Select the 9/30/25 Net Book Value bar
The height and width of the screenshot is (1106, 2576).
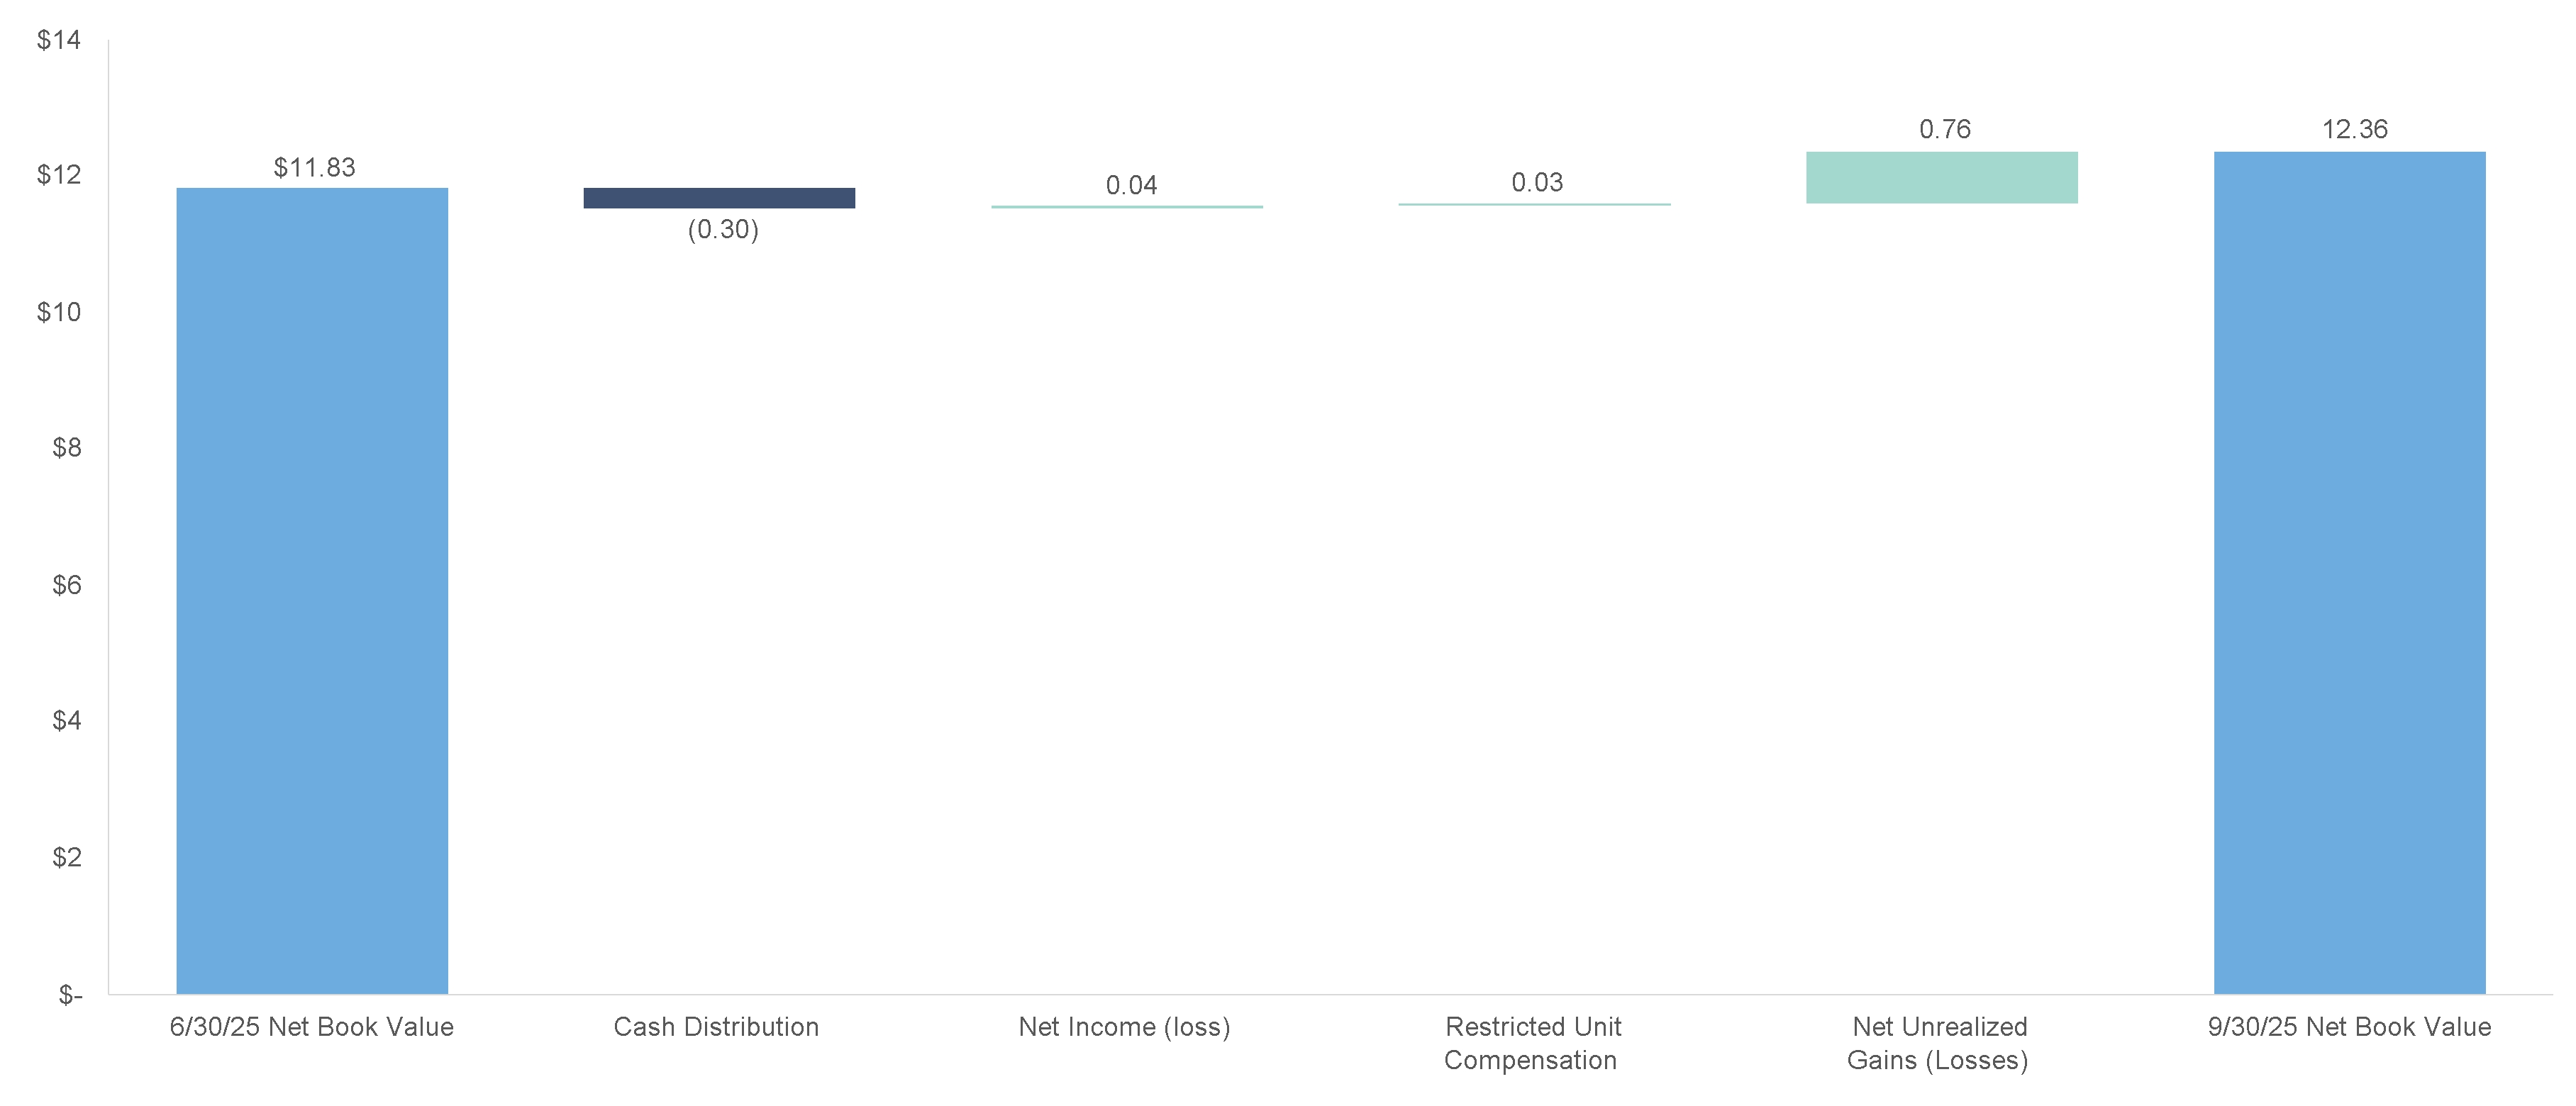coord(2349,572)
